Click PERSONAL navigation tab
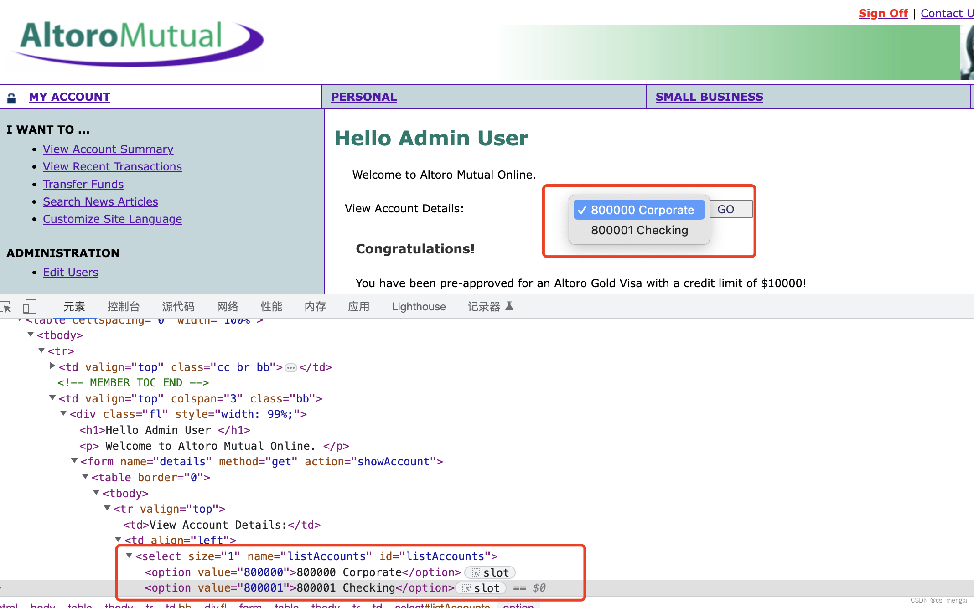974x608 pixels. [363, 97]
